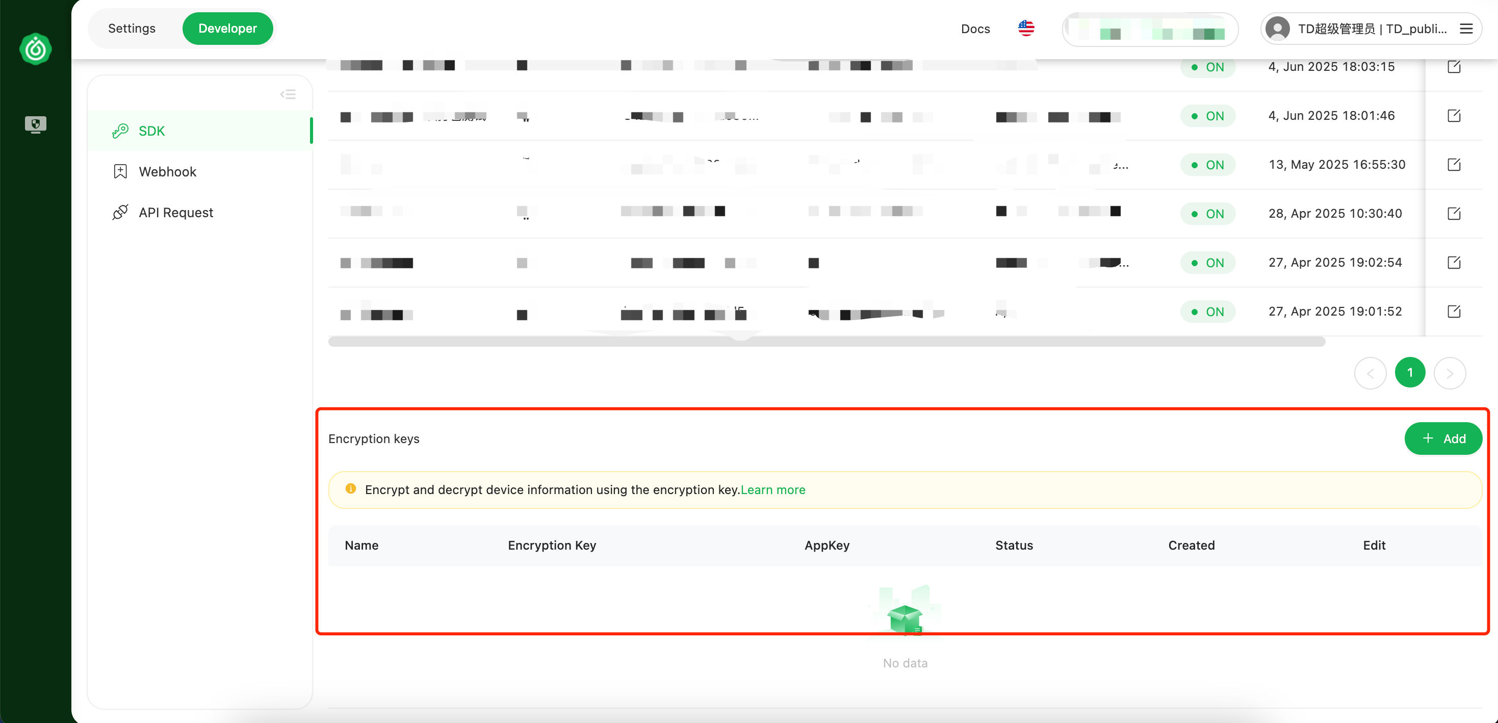
Task: Toggle ON status for 27, Apr 2025 19:02:54 row
Action: (x=1208, y=263)
